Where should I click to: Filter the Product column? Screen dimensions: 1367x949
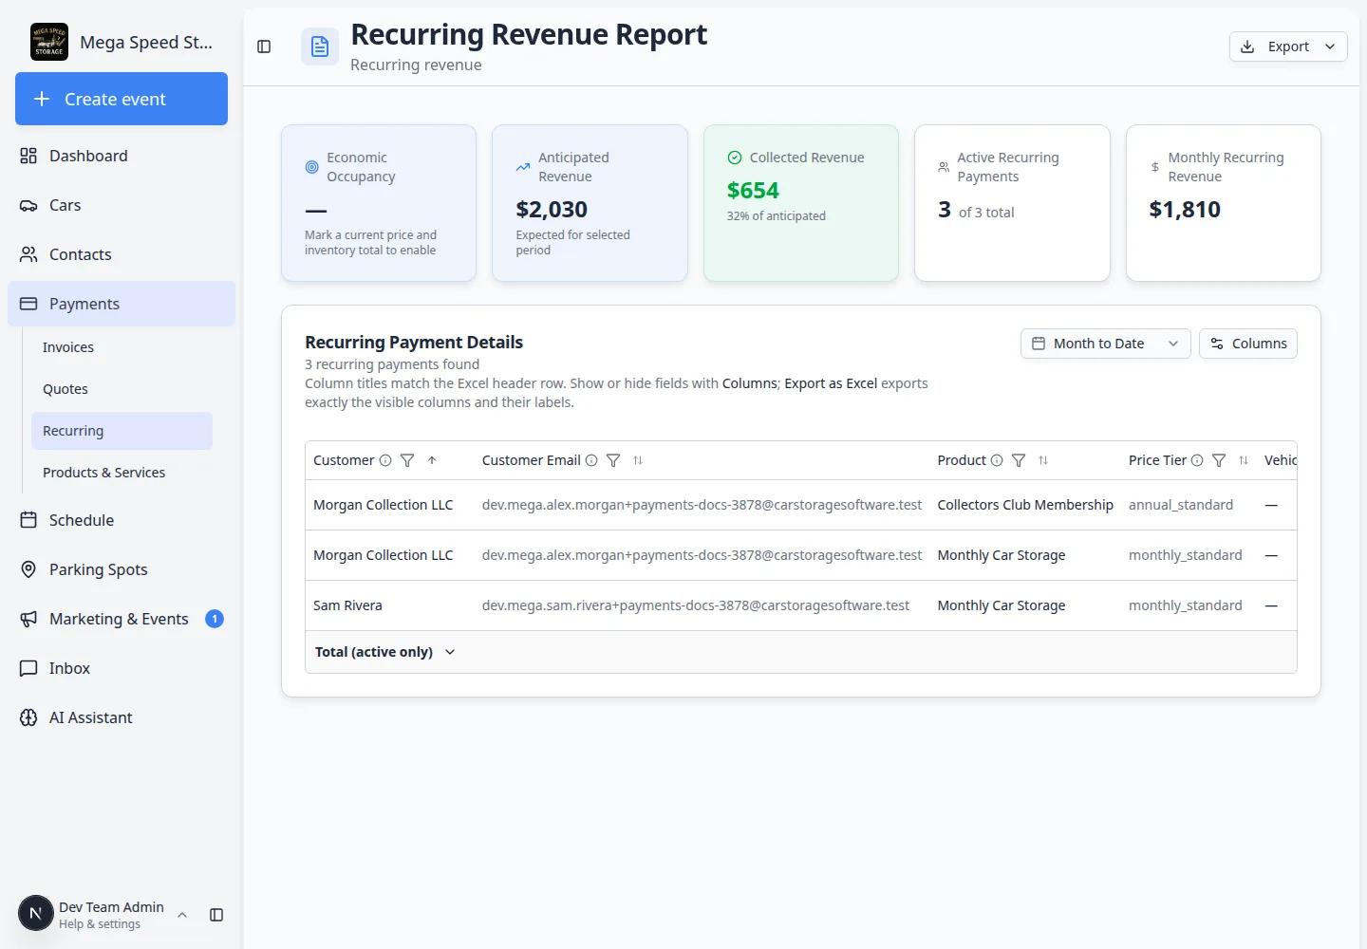pos(1019,460)
